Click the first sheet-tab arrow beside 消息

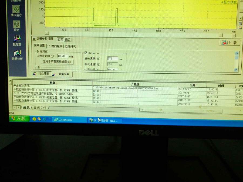(x=15, y=107)
